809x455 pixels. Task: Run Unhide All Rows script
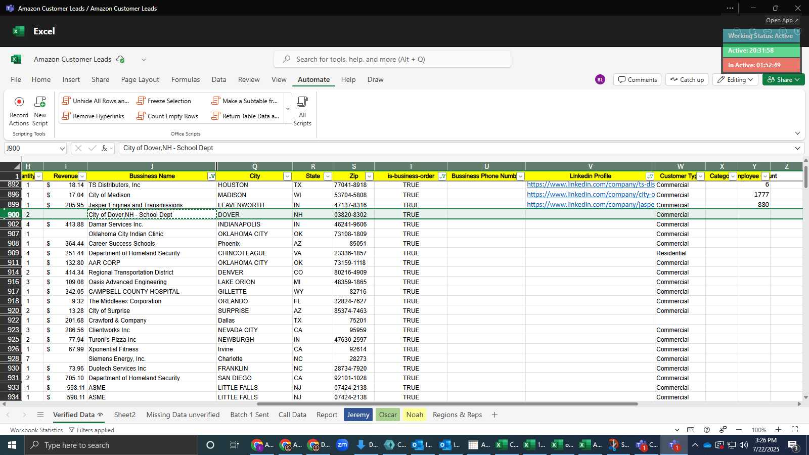96,101
